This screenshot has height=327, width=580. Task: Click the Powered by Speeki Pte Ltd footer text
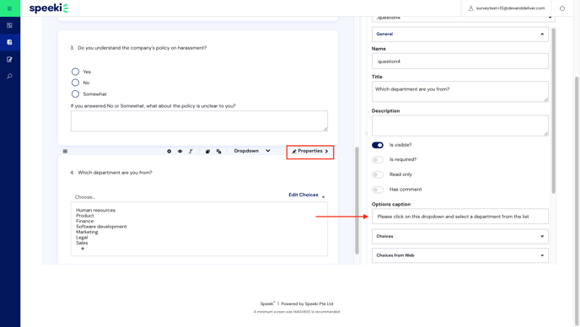(307, 303)
